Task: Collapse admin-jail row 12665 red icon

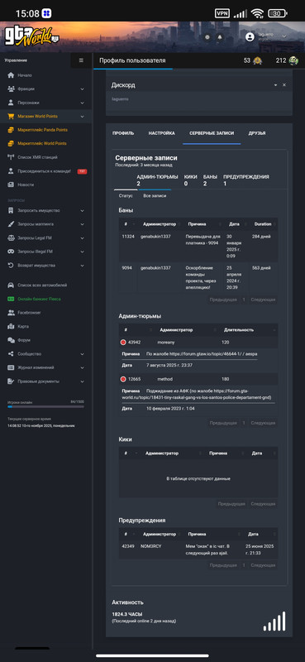Action: tap(123, 379)
